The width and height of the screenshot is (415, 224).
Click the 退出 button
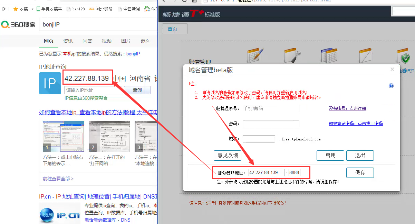360,155
